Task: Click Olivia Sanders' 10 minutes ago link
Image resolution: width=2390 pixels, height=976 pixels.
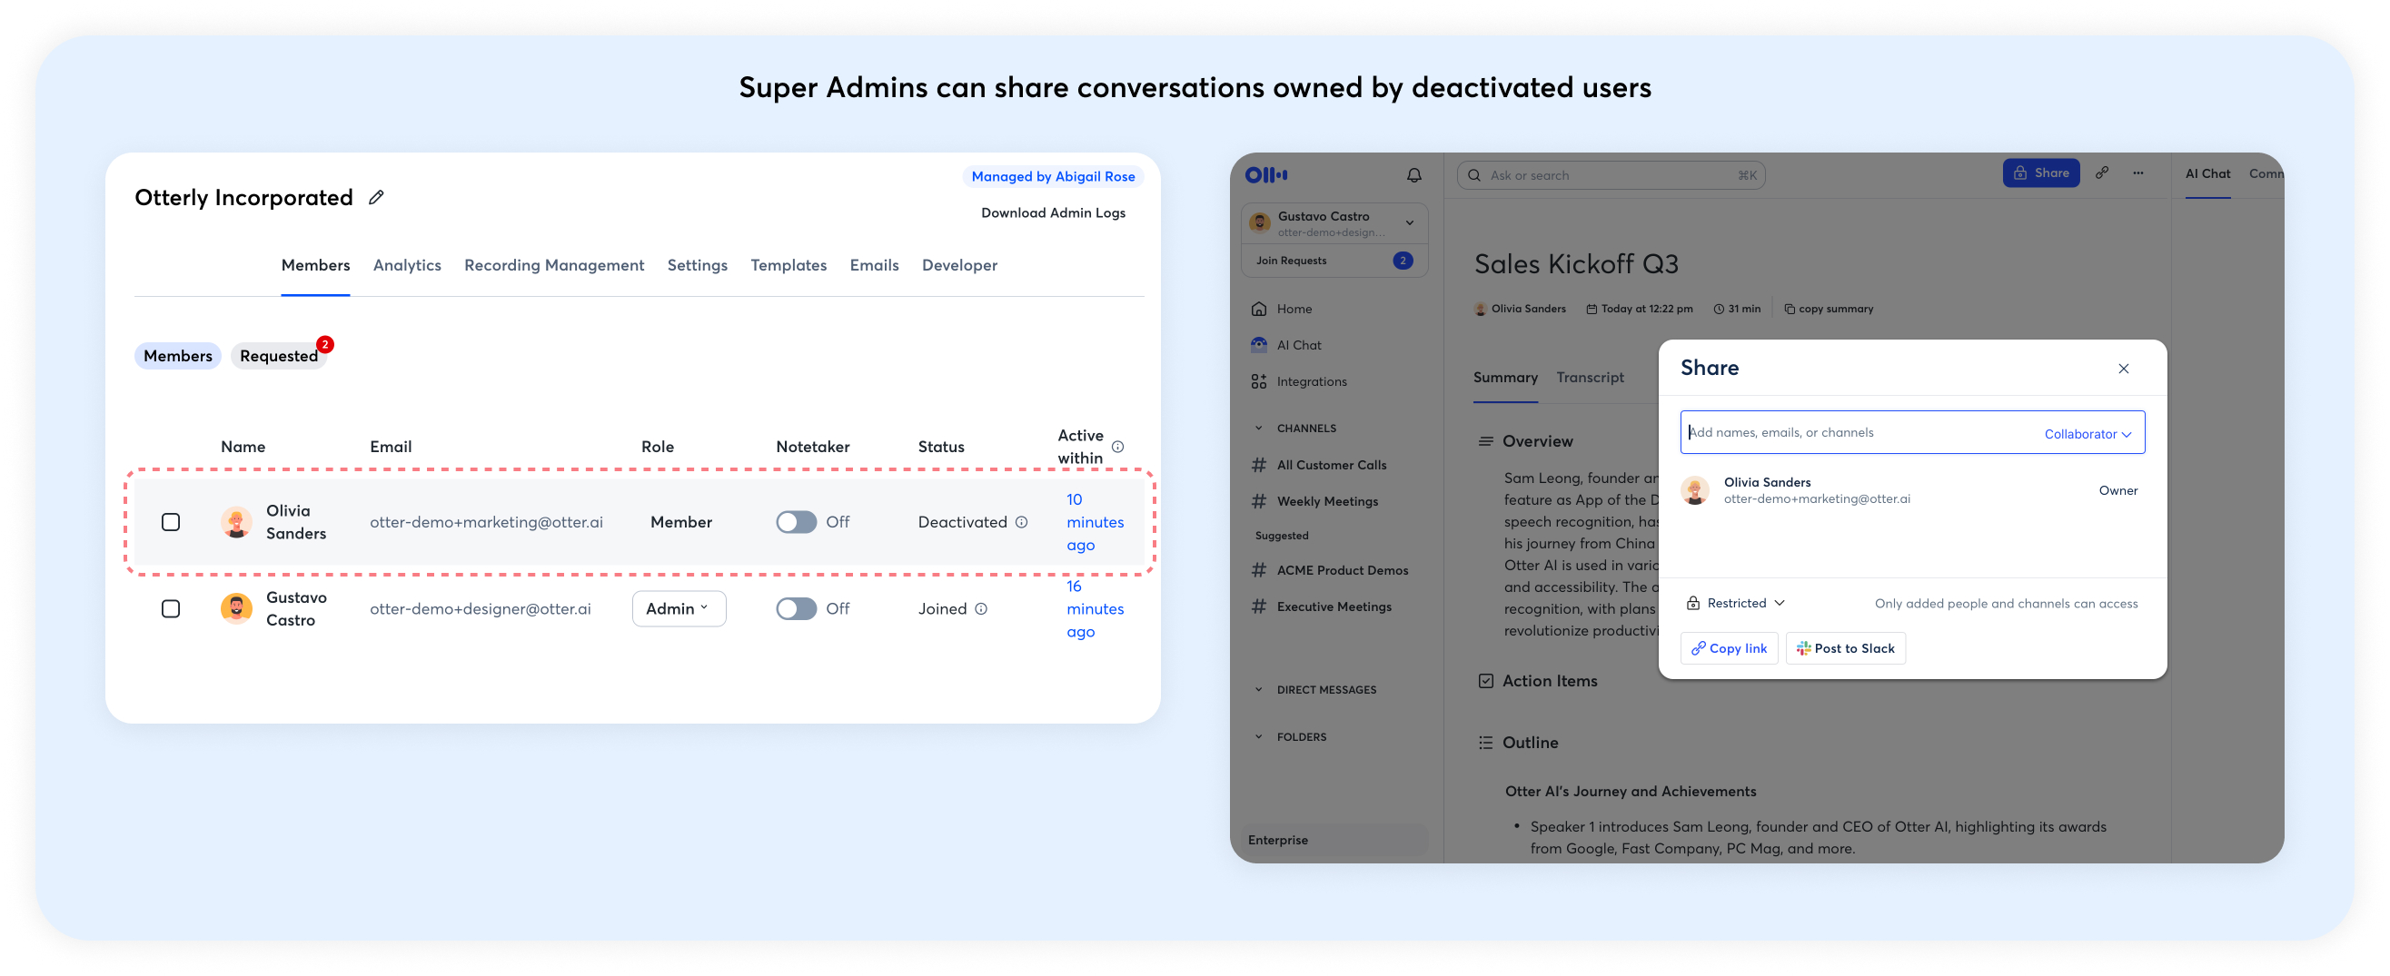Action: click(1095, 522)
